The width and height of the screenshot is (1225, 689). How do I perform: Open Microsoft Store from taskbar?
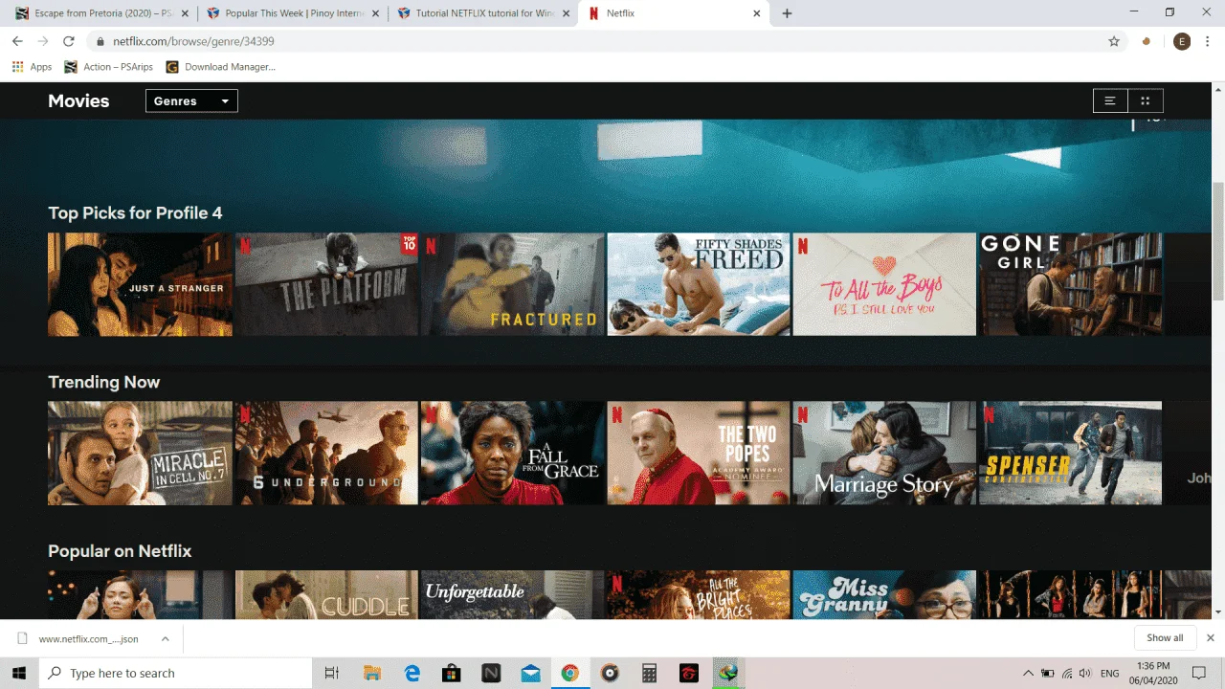tap(452, 673)
